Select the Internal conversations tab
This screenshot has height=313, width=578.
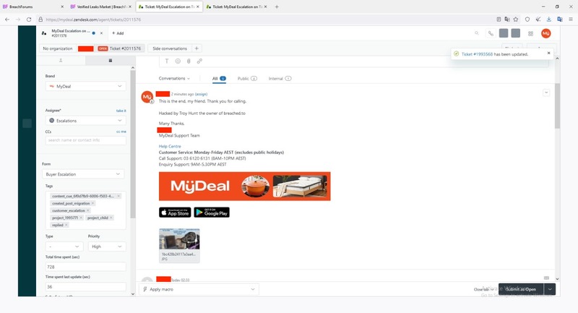[x=280, y=79]
